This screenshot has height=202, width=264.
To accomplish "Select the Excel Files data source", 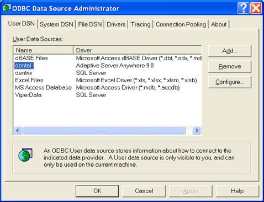I will point(29,80).
